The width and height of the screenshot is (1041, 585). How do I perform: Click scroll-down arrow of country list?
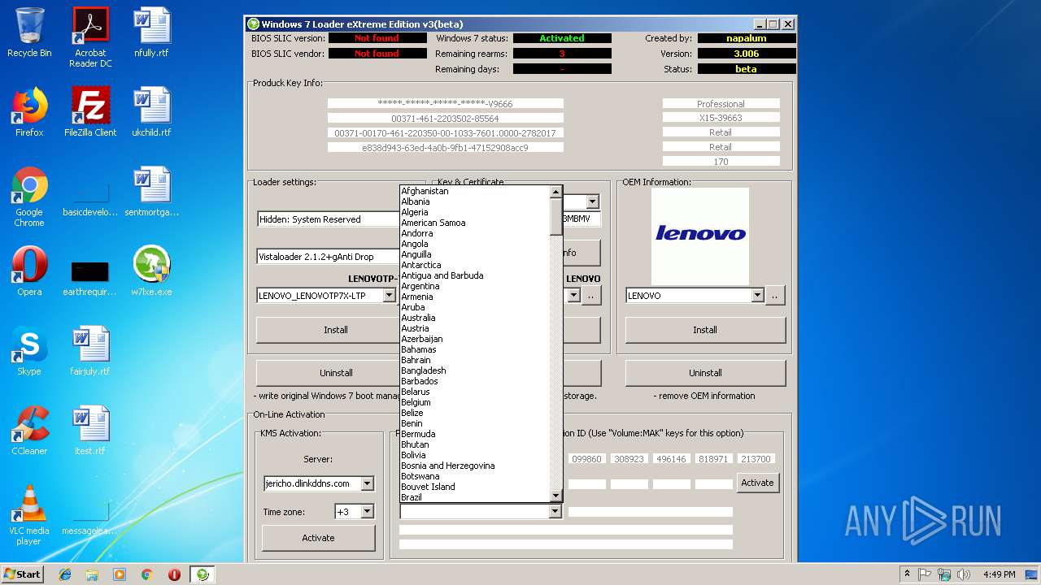point(556,496)
